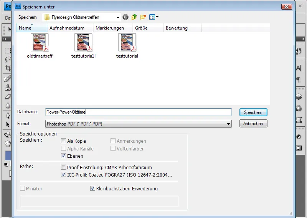Expand the left toolbar double arrows
This screenshot has height=218, width=307.
pos(4,39)
